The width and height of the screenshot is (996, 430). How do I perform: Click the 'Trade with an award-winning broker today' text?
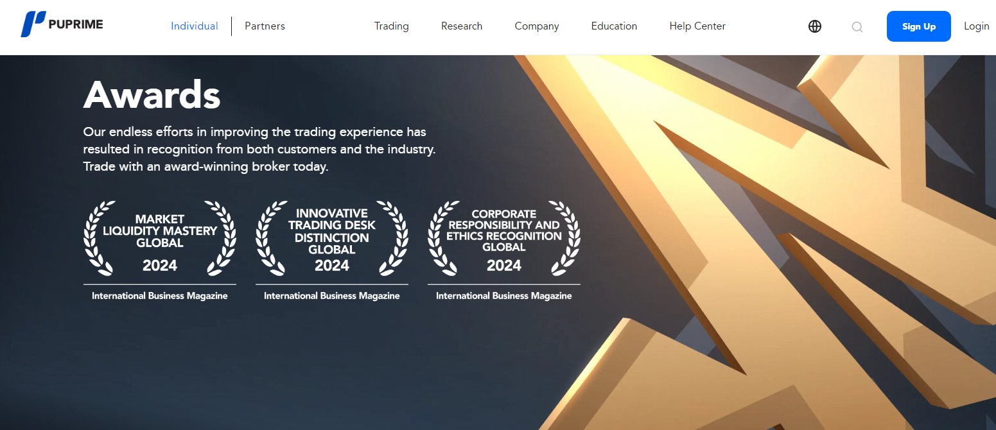206,167
